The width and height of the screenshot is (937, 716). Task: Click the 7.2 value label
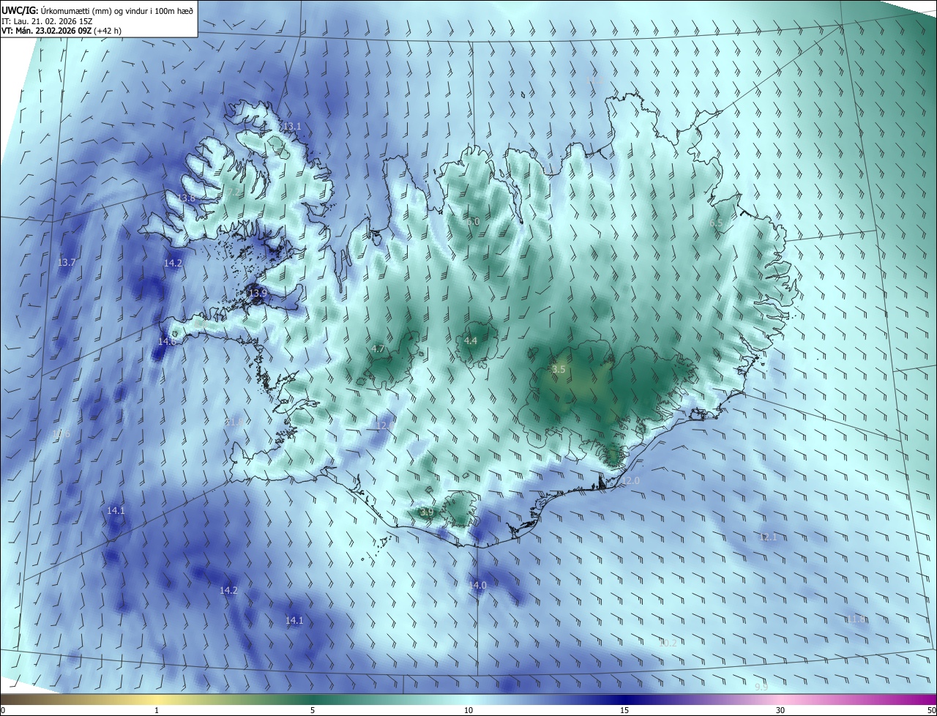(x=232, y=193)
